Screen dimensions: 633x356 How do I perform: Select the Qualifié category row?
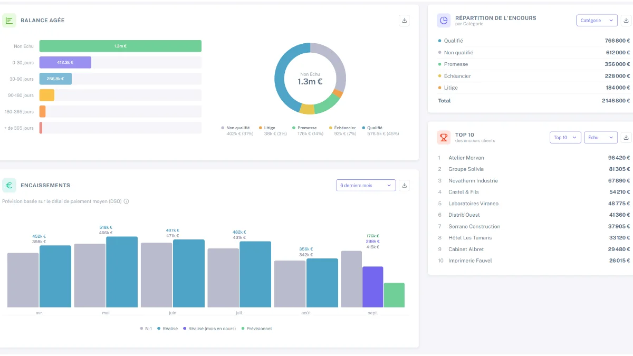point(534,41)
